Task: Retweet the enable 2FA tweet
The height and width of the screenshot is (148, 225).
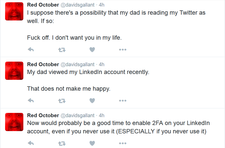Action: 62,143
